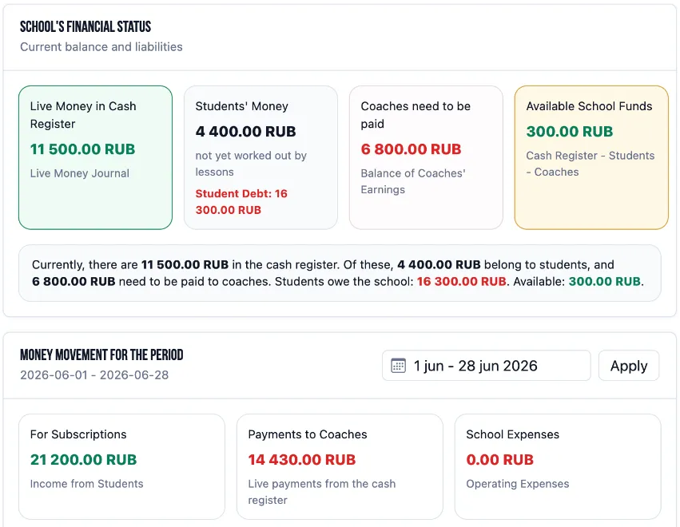The image size is (680, 527).
Task: Open the For Subscriptions card title
Action: pos(78,434)
